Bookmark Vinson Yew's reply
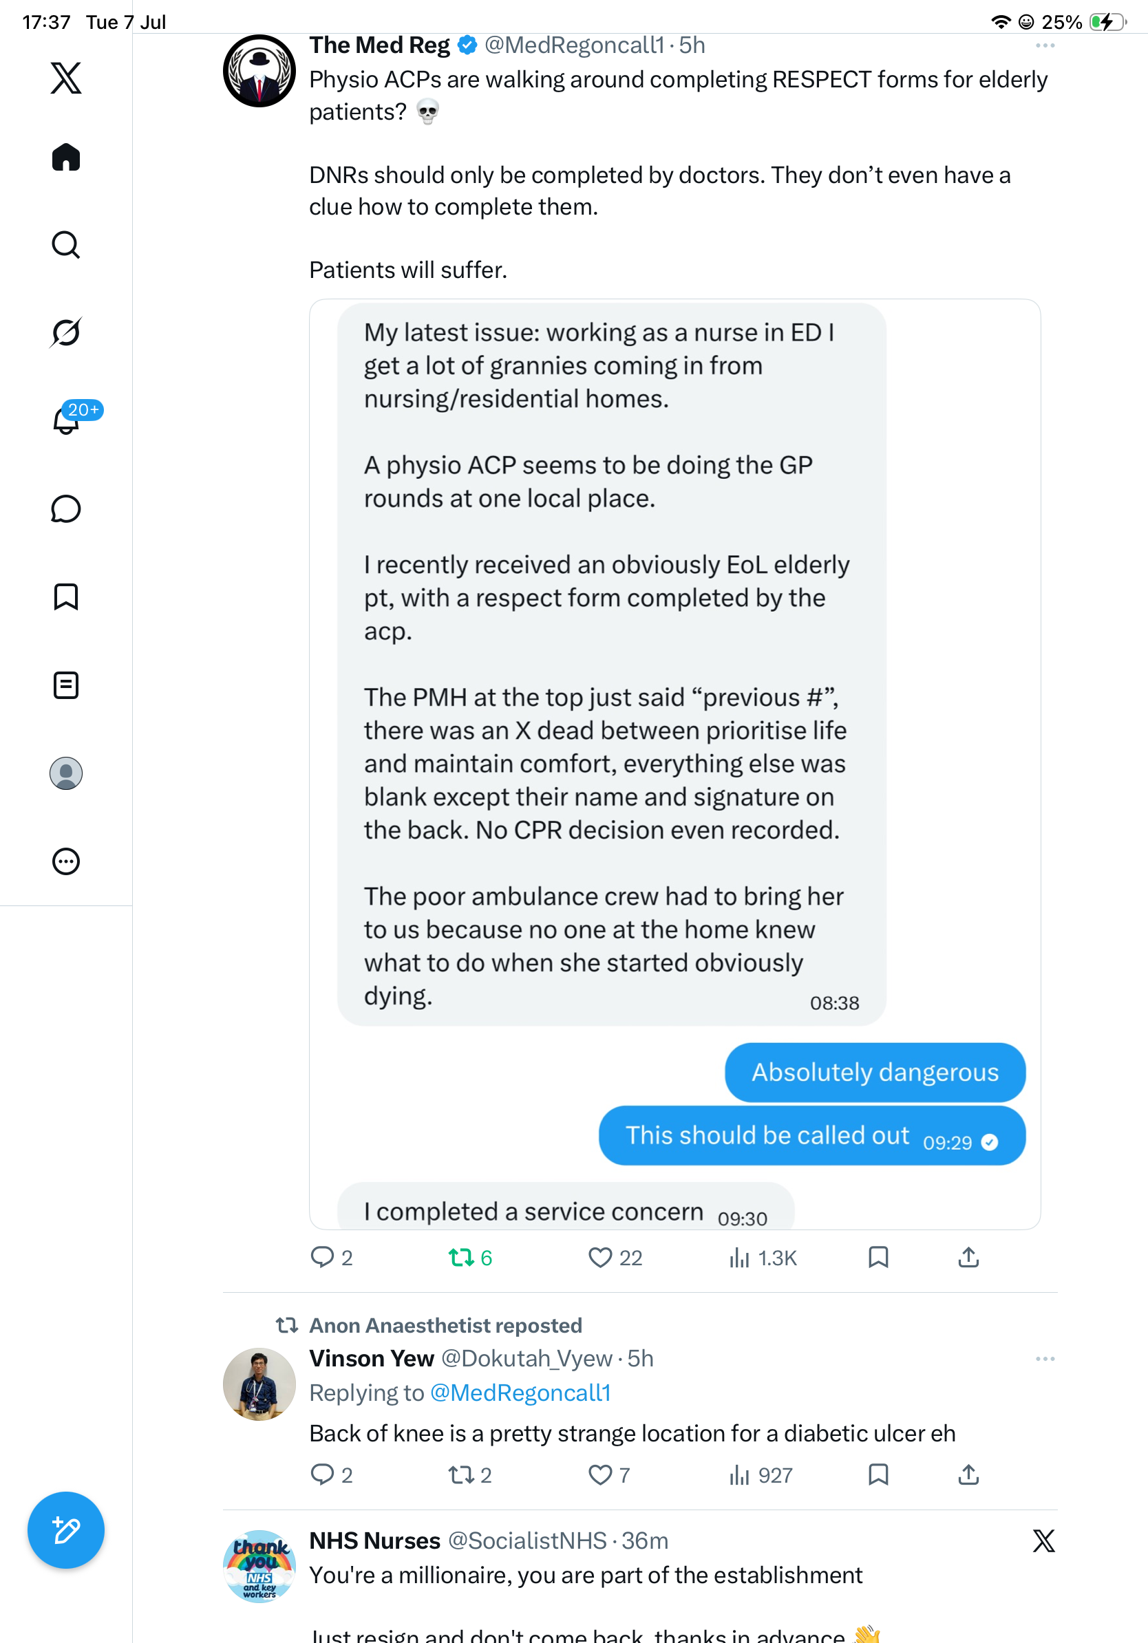Image resolution: width=1148 pixels, height=1643 pixels. pyautogui.click(x=878, y=1475)
